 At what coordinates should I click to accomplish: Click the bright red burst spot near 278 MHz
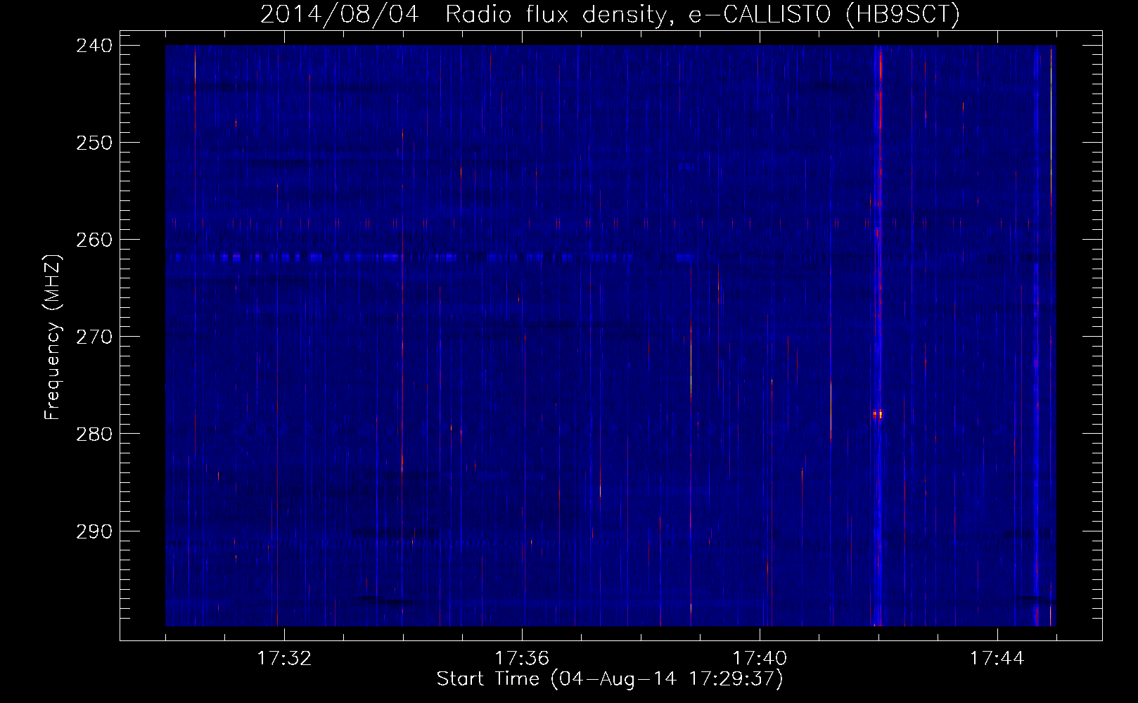point(878,414)
